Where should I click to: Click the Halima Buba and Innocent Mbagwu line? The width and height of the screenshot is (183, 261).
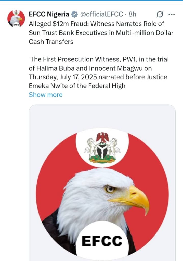tap(90, 68)
